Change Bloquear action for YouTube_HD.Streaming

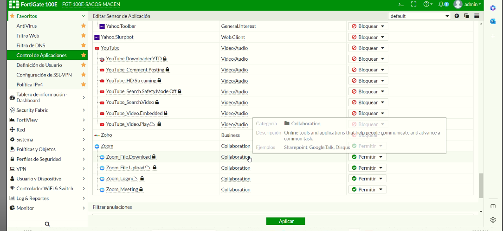tap(368, 81)
